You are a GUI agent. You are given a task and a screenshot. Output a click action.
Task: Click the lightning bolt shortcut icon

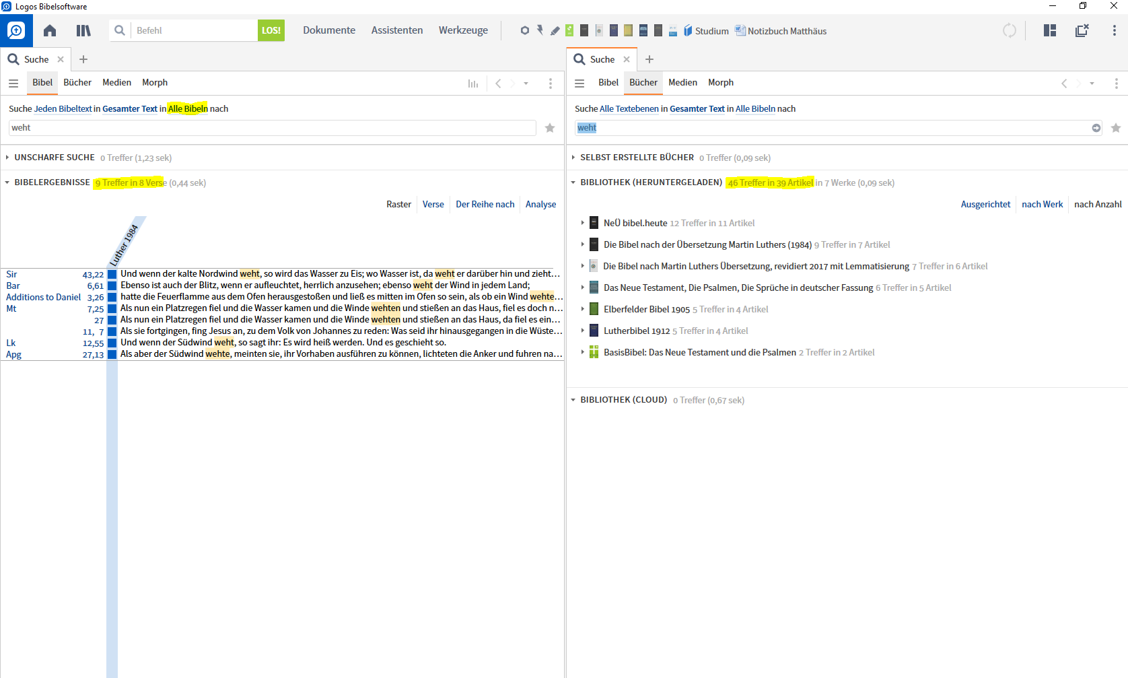[x=540, y=30]
